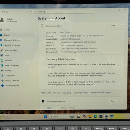Open the Accounts settings page
Screen dimensions: 130x130
click(x=8, y=61)
